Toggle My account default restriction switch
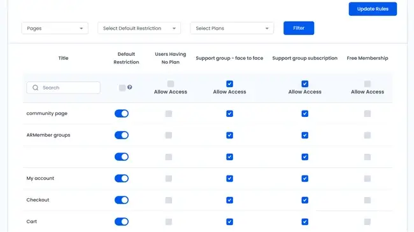 (x=122, y=179)
